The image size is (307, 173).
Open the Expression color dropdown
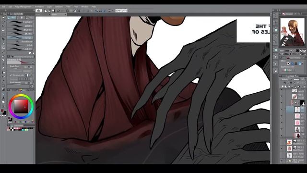289,70
